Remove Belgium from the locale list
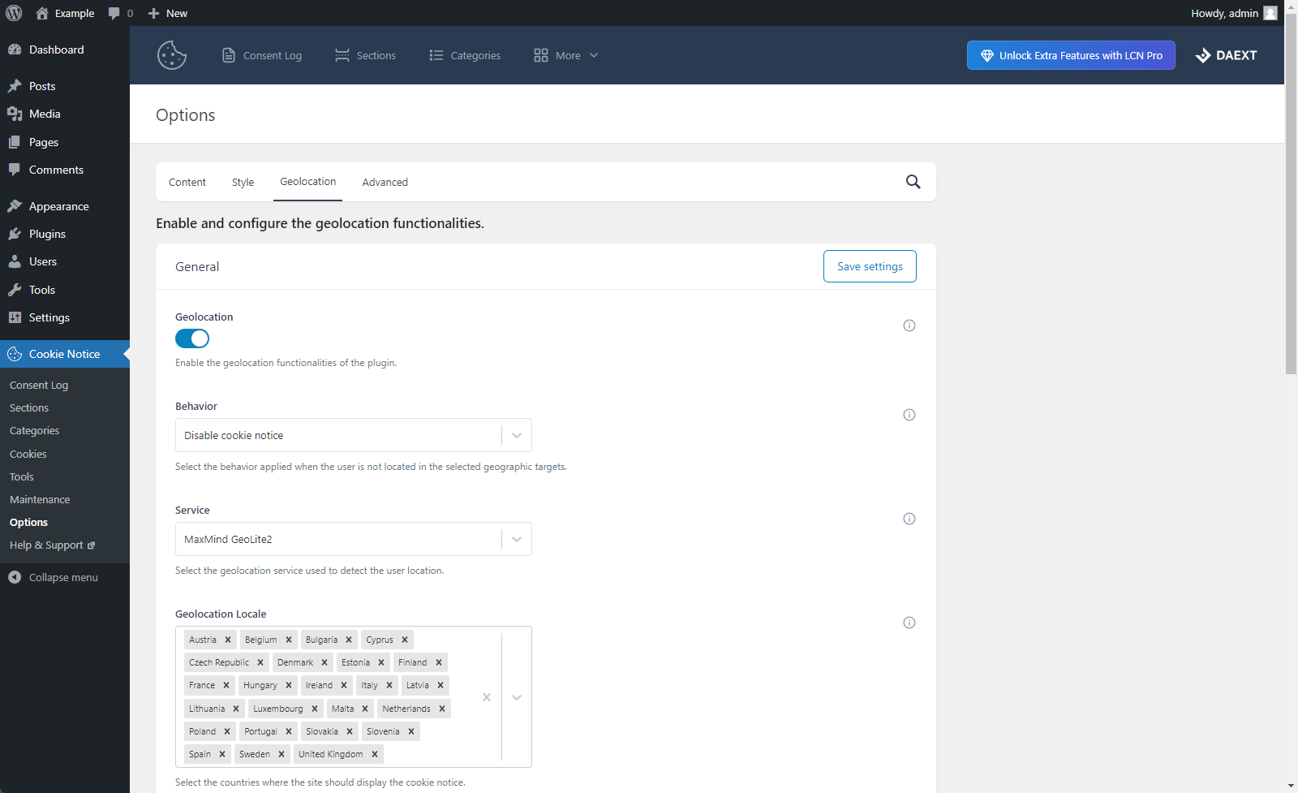 (289, 640)
